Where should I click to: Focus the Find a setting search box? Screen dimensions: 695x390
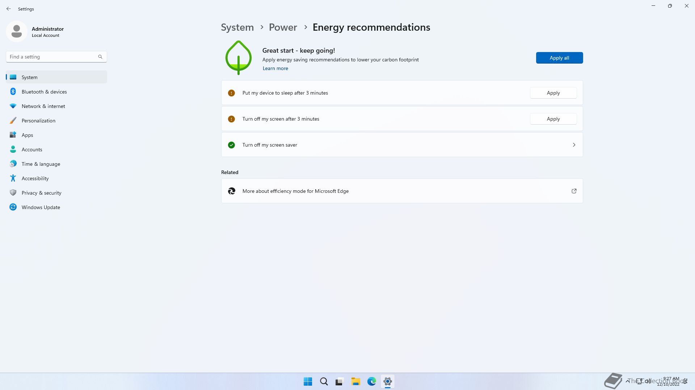point(52,57)
